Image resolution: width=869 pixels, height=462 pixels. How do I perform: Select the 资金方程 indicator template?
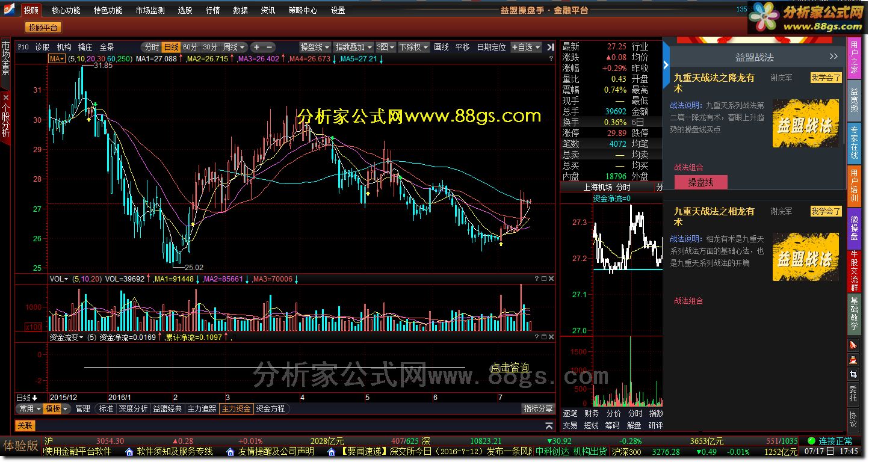tap(270, 409)
